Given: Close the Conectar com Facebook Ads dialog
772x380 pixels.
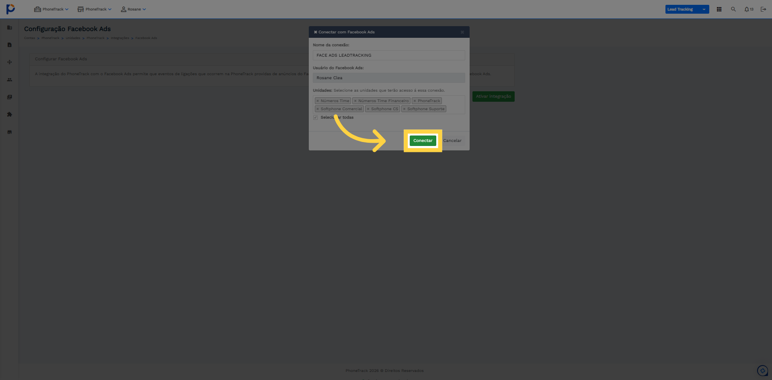Looking at the screenshot, I should (462, 32).
